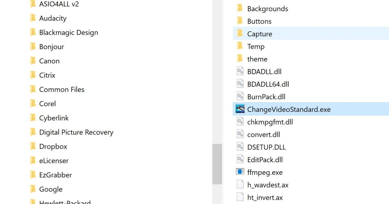Screen dimensions: 389x204
Task: Select the EditPack.dll file name
Action: [265, 160]
